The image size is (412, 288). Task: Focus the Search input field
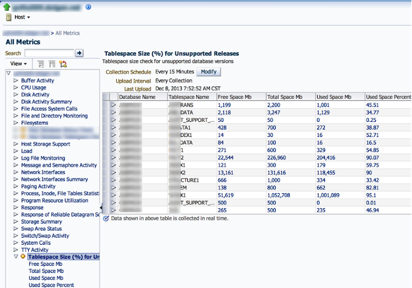click(49, 53)
